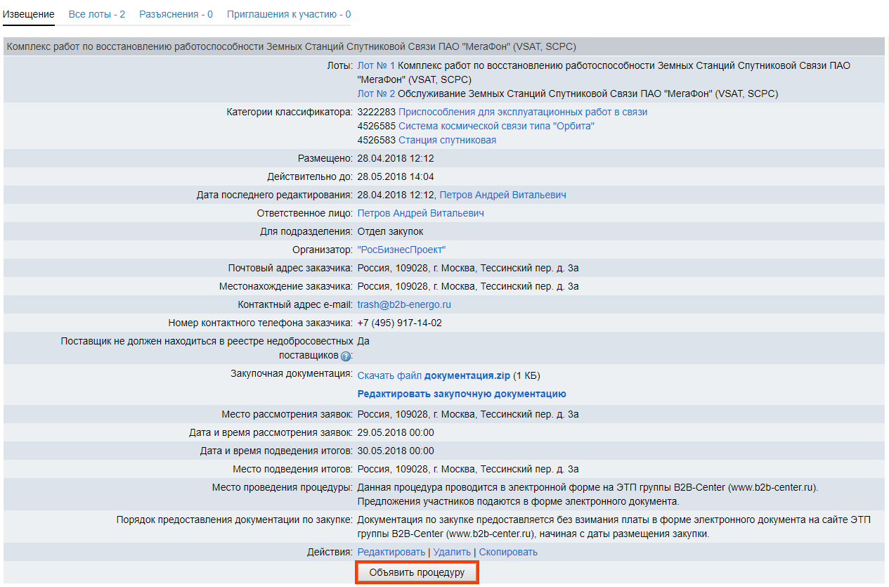Click 'Скопировать' to copy the procedure
Screen dimensions: 889x587
(508, 552)
